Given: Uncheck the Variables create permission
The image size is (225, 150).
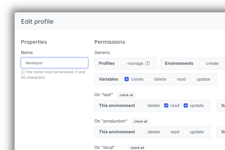Looking at the screenshot, I should pos(127,79).
